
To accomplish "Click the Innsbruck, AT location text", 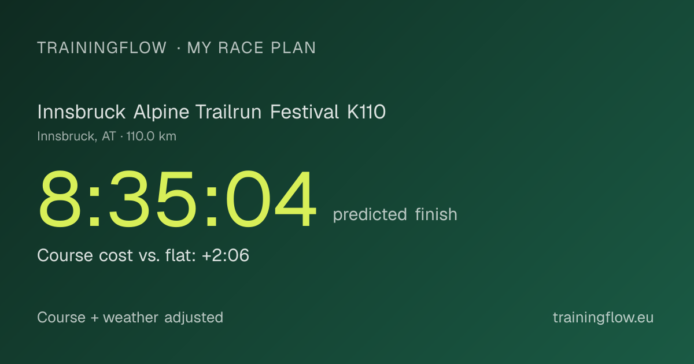I will click(x=76, y=137).
